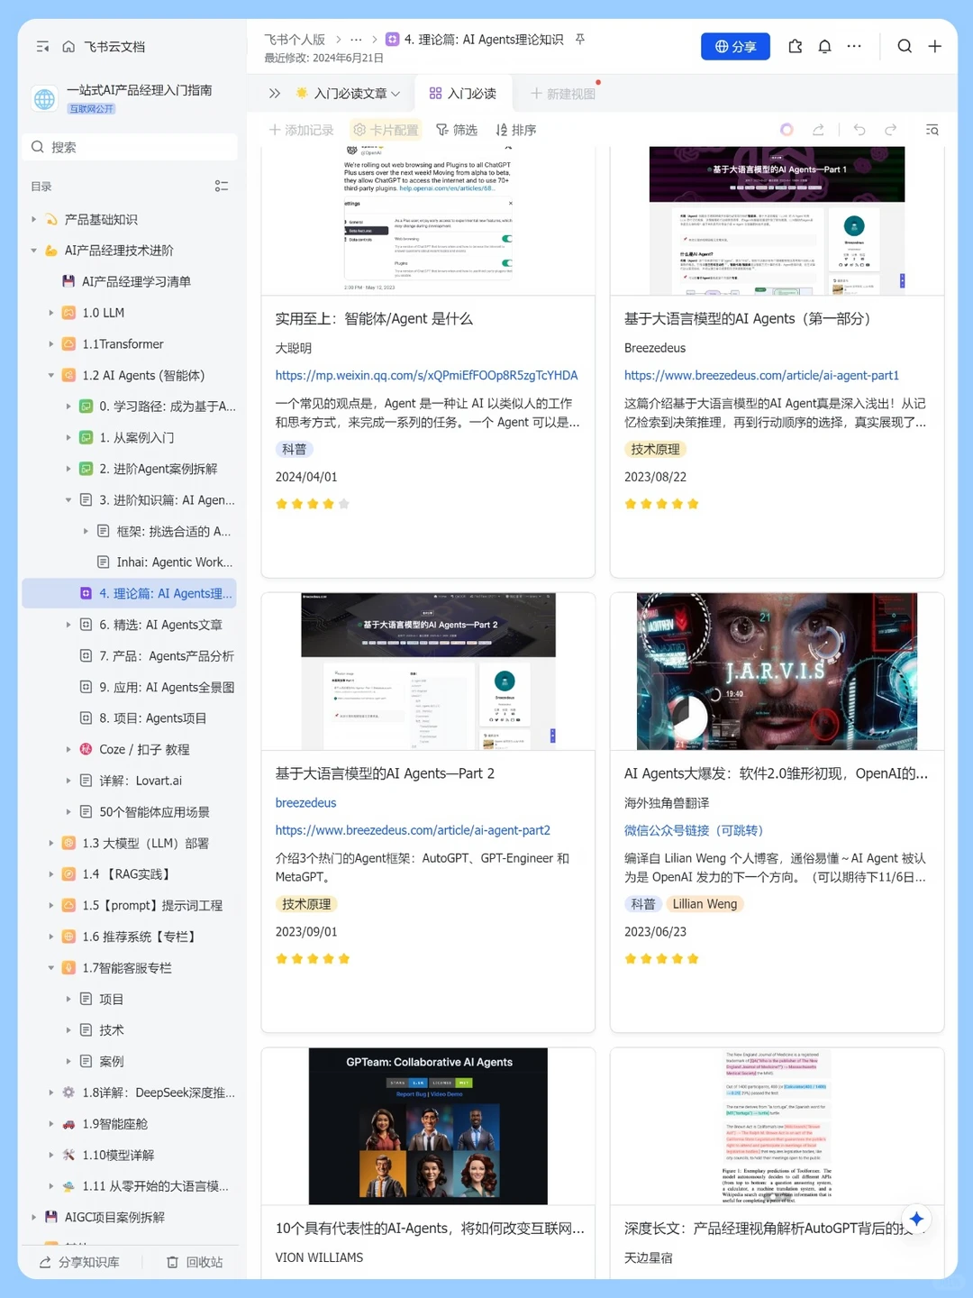
Task: Click the 互联网公开 badge
Action: pyautogui.click(x=92, y=109)
